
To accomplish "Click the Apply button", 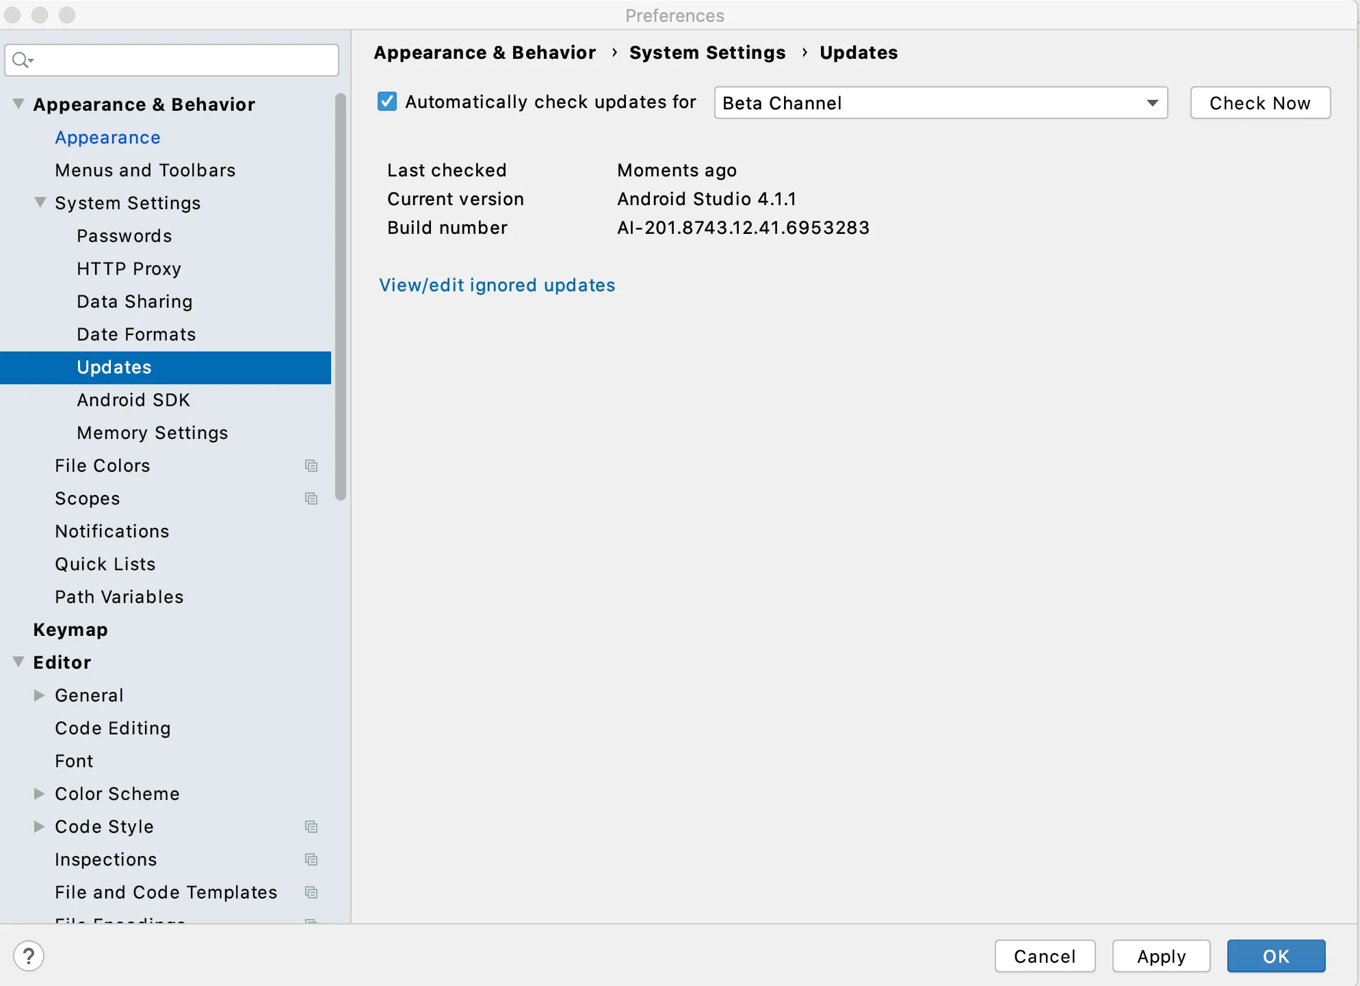I will (1160, 956).
